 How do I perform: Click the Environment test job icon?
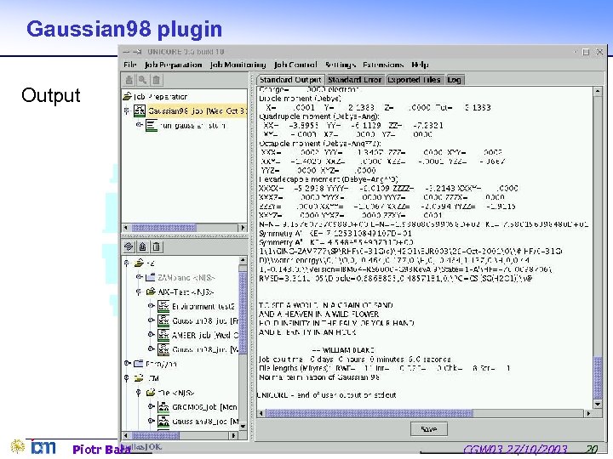pyautogui.click(x=163, y=306)
